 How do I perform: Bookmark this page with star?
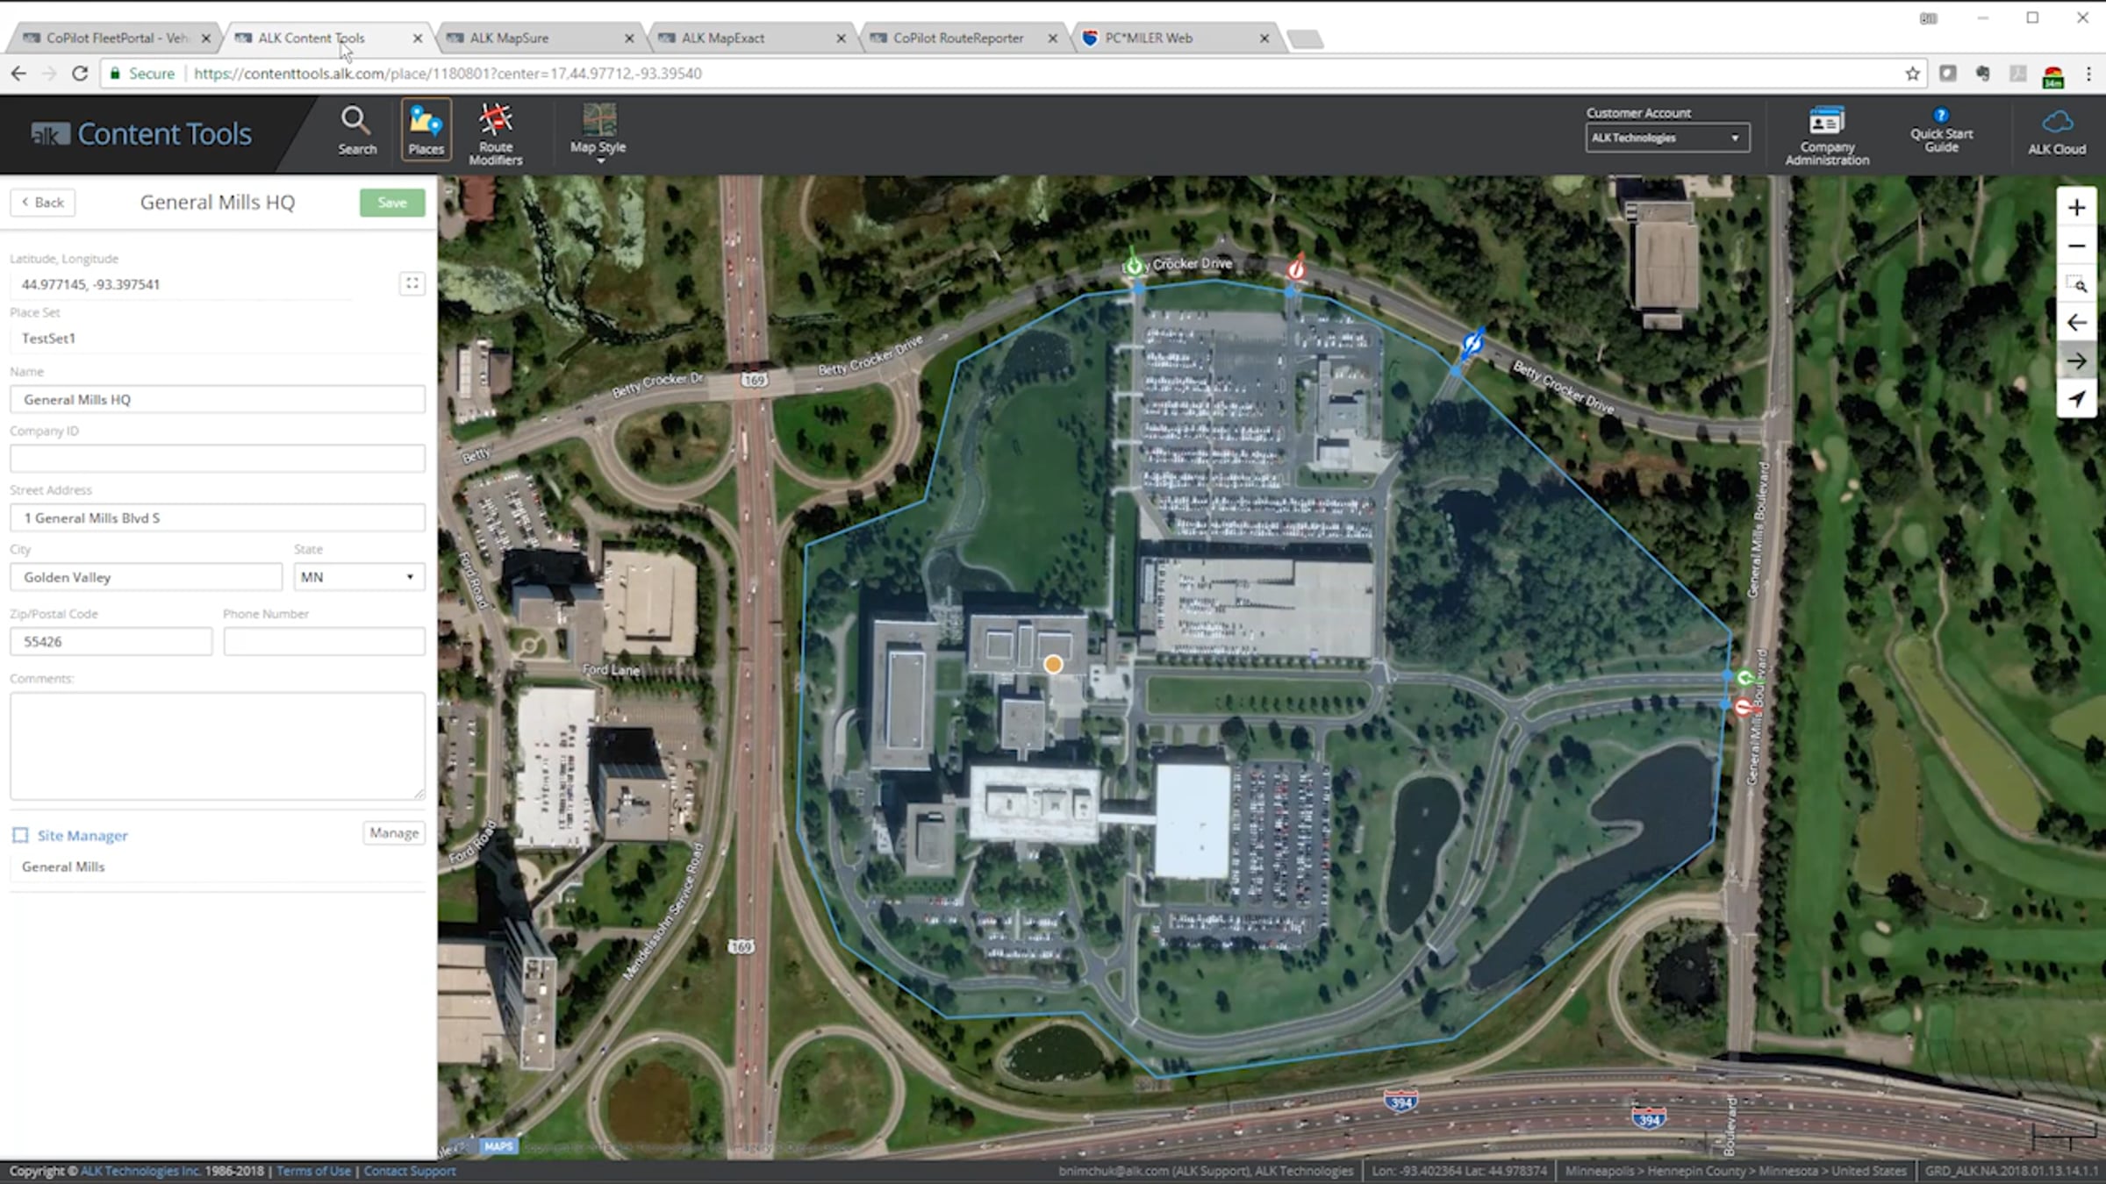[1913, 74]
